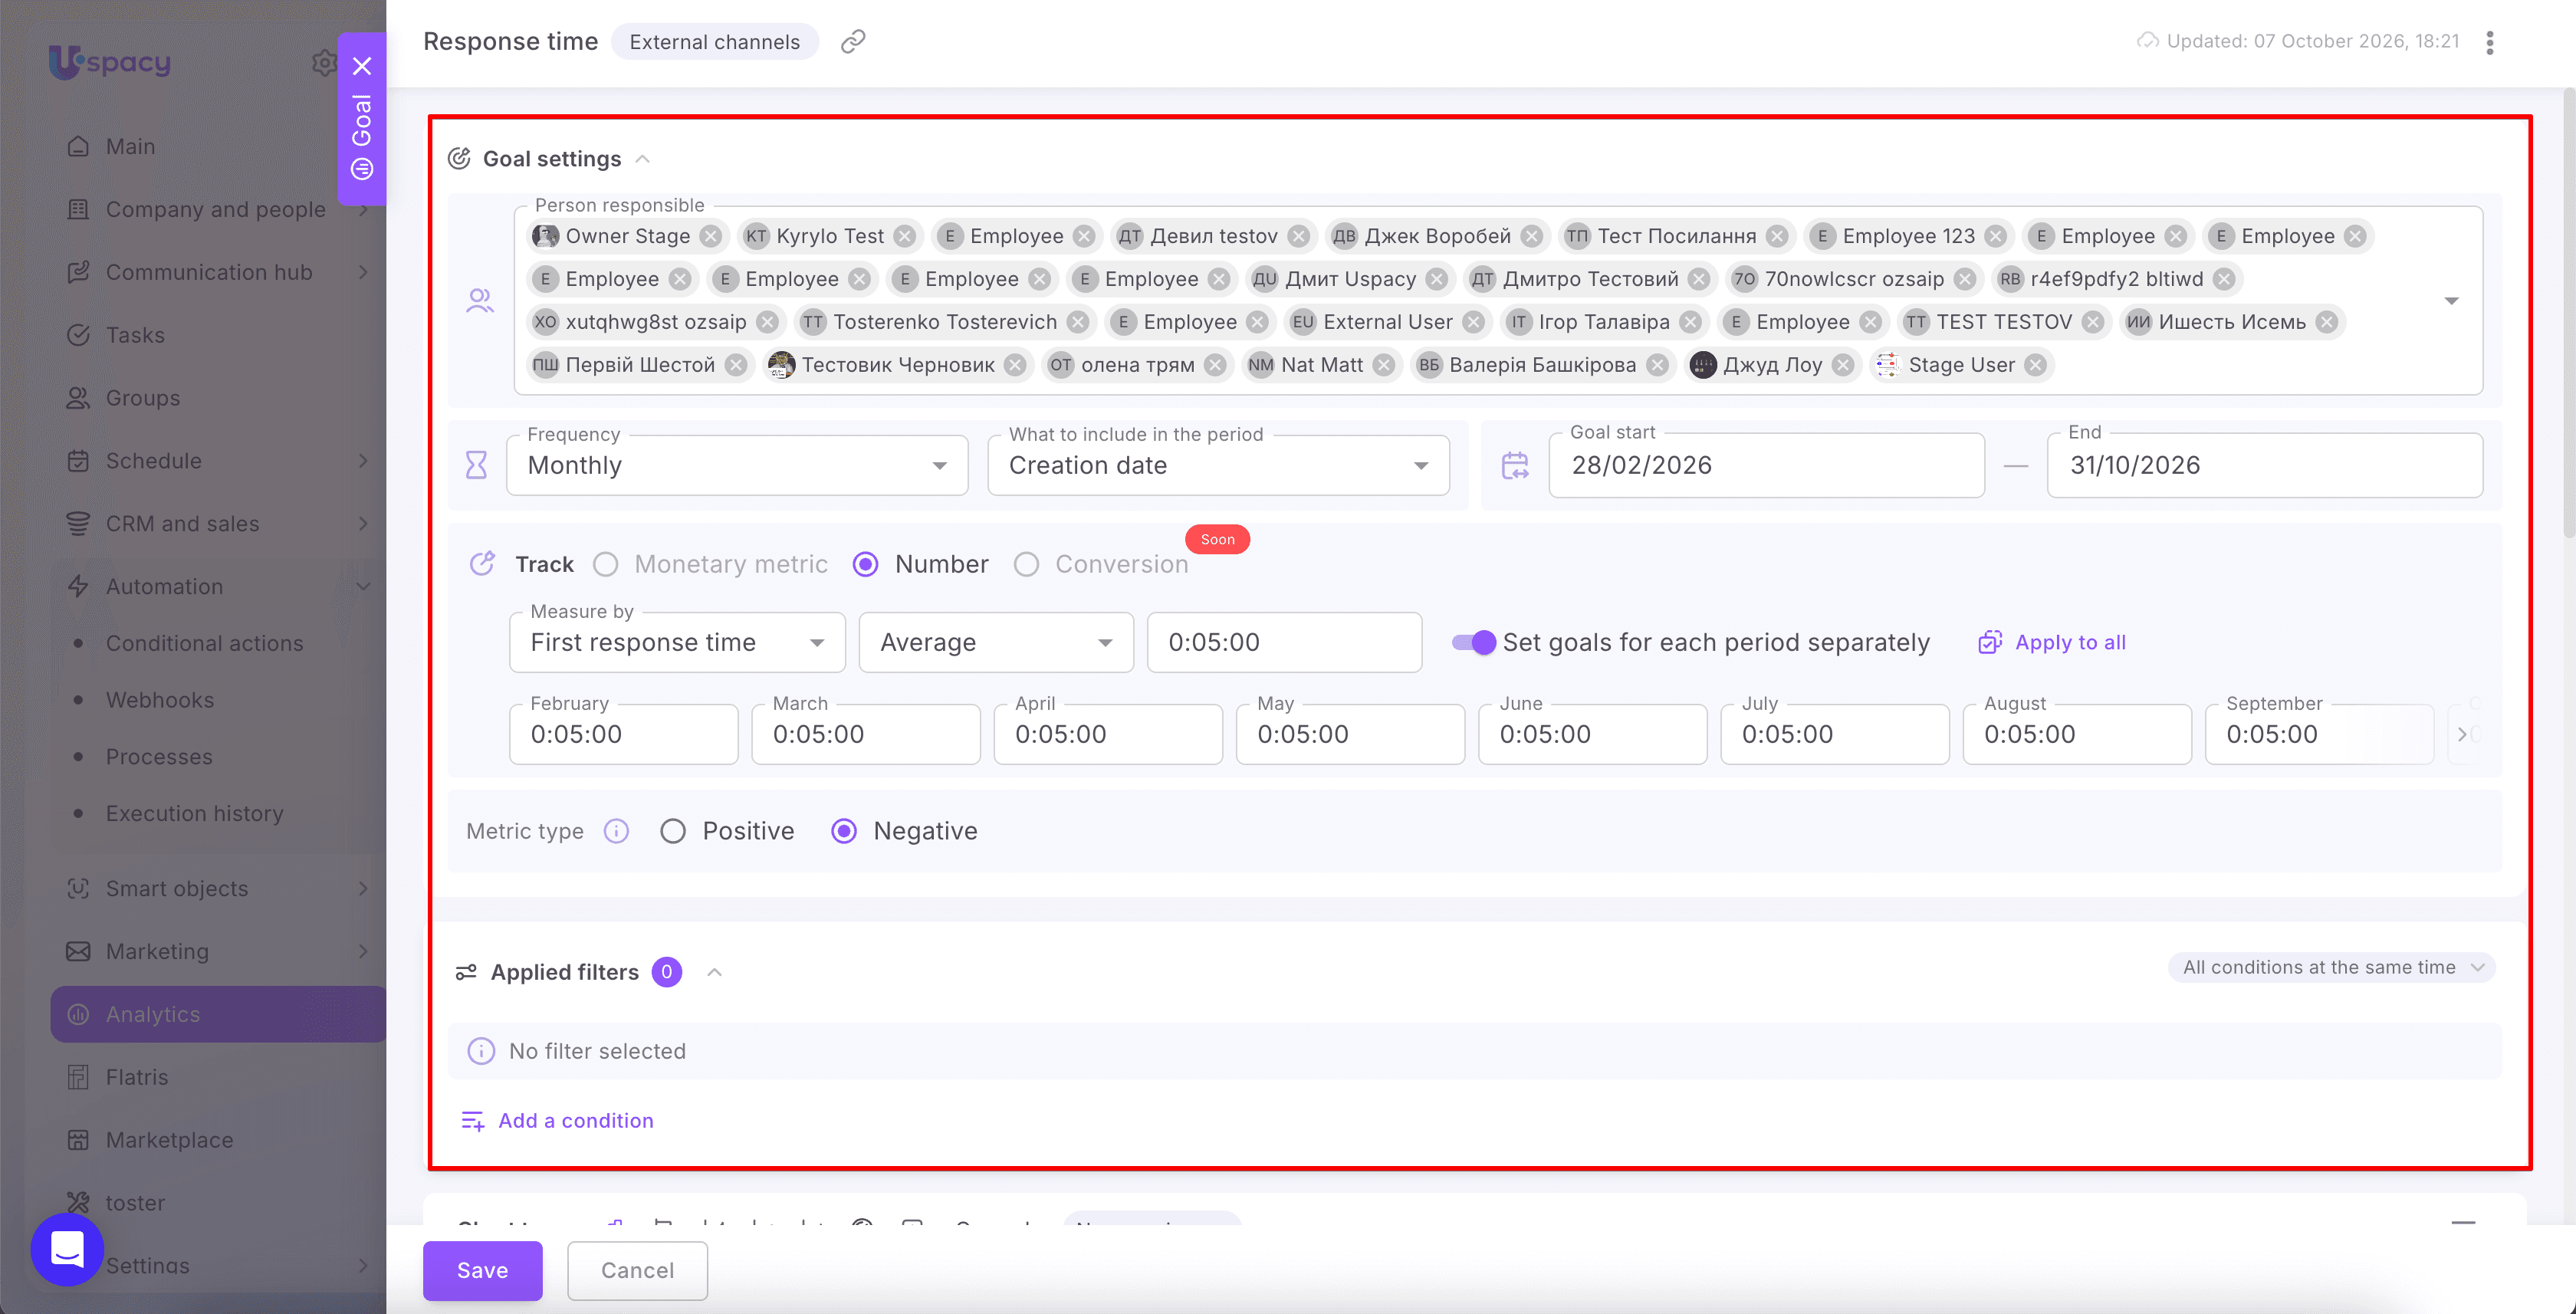This screenshot has height=1314, width=2576.
Task: Copy link icon beside External channels
Action: tap(852, 41)
